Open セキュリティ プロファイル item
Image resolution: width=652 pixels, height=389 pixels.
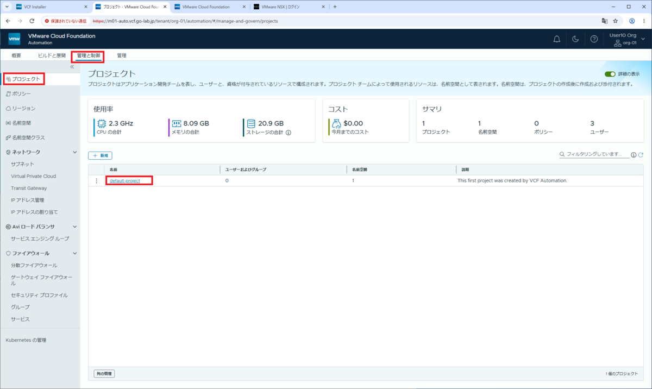40,295
